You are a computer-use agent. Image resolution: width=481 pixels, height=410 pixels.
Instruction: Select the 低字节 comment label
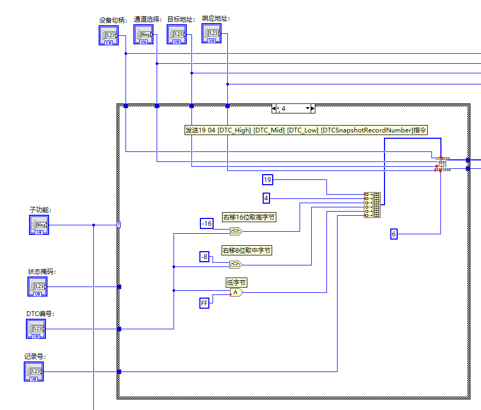coord(236,283)
